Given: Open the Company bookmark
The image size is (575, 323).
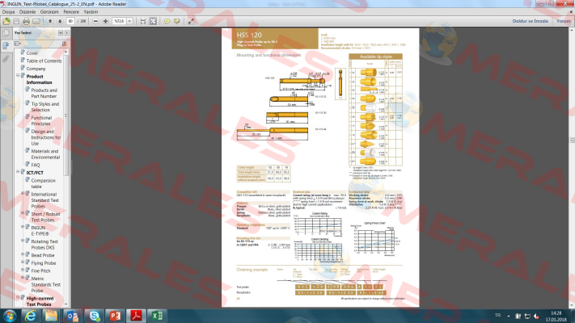Looking at the screenshot, I should 36,69.
